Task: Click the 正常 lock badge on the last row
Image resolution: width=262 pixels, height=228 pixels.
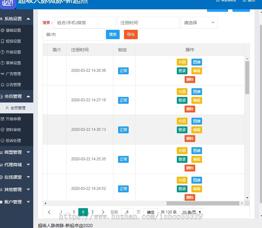Action: point(123,189)
